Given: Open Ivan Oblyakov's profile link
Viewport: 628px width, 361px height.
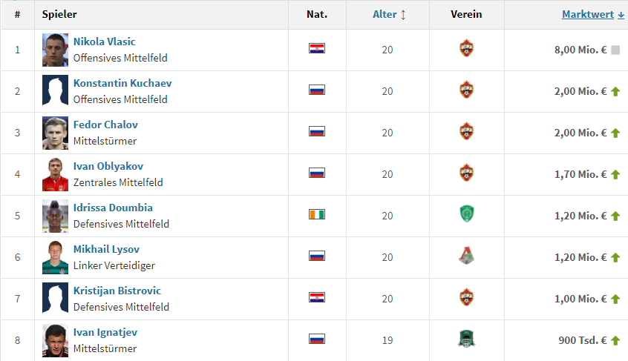Looking at the screenshot, I should click(x=108, y=166).
